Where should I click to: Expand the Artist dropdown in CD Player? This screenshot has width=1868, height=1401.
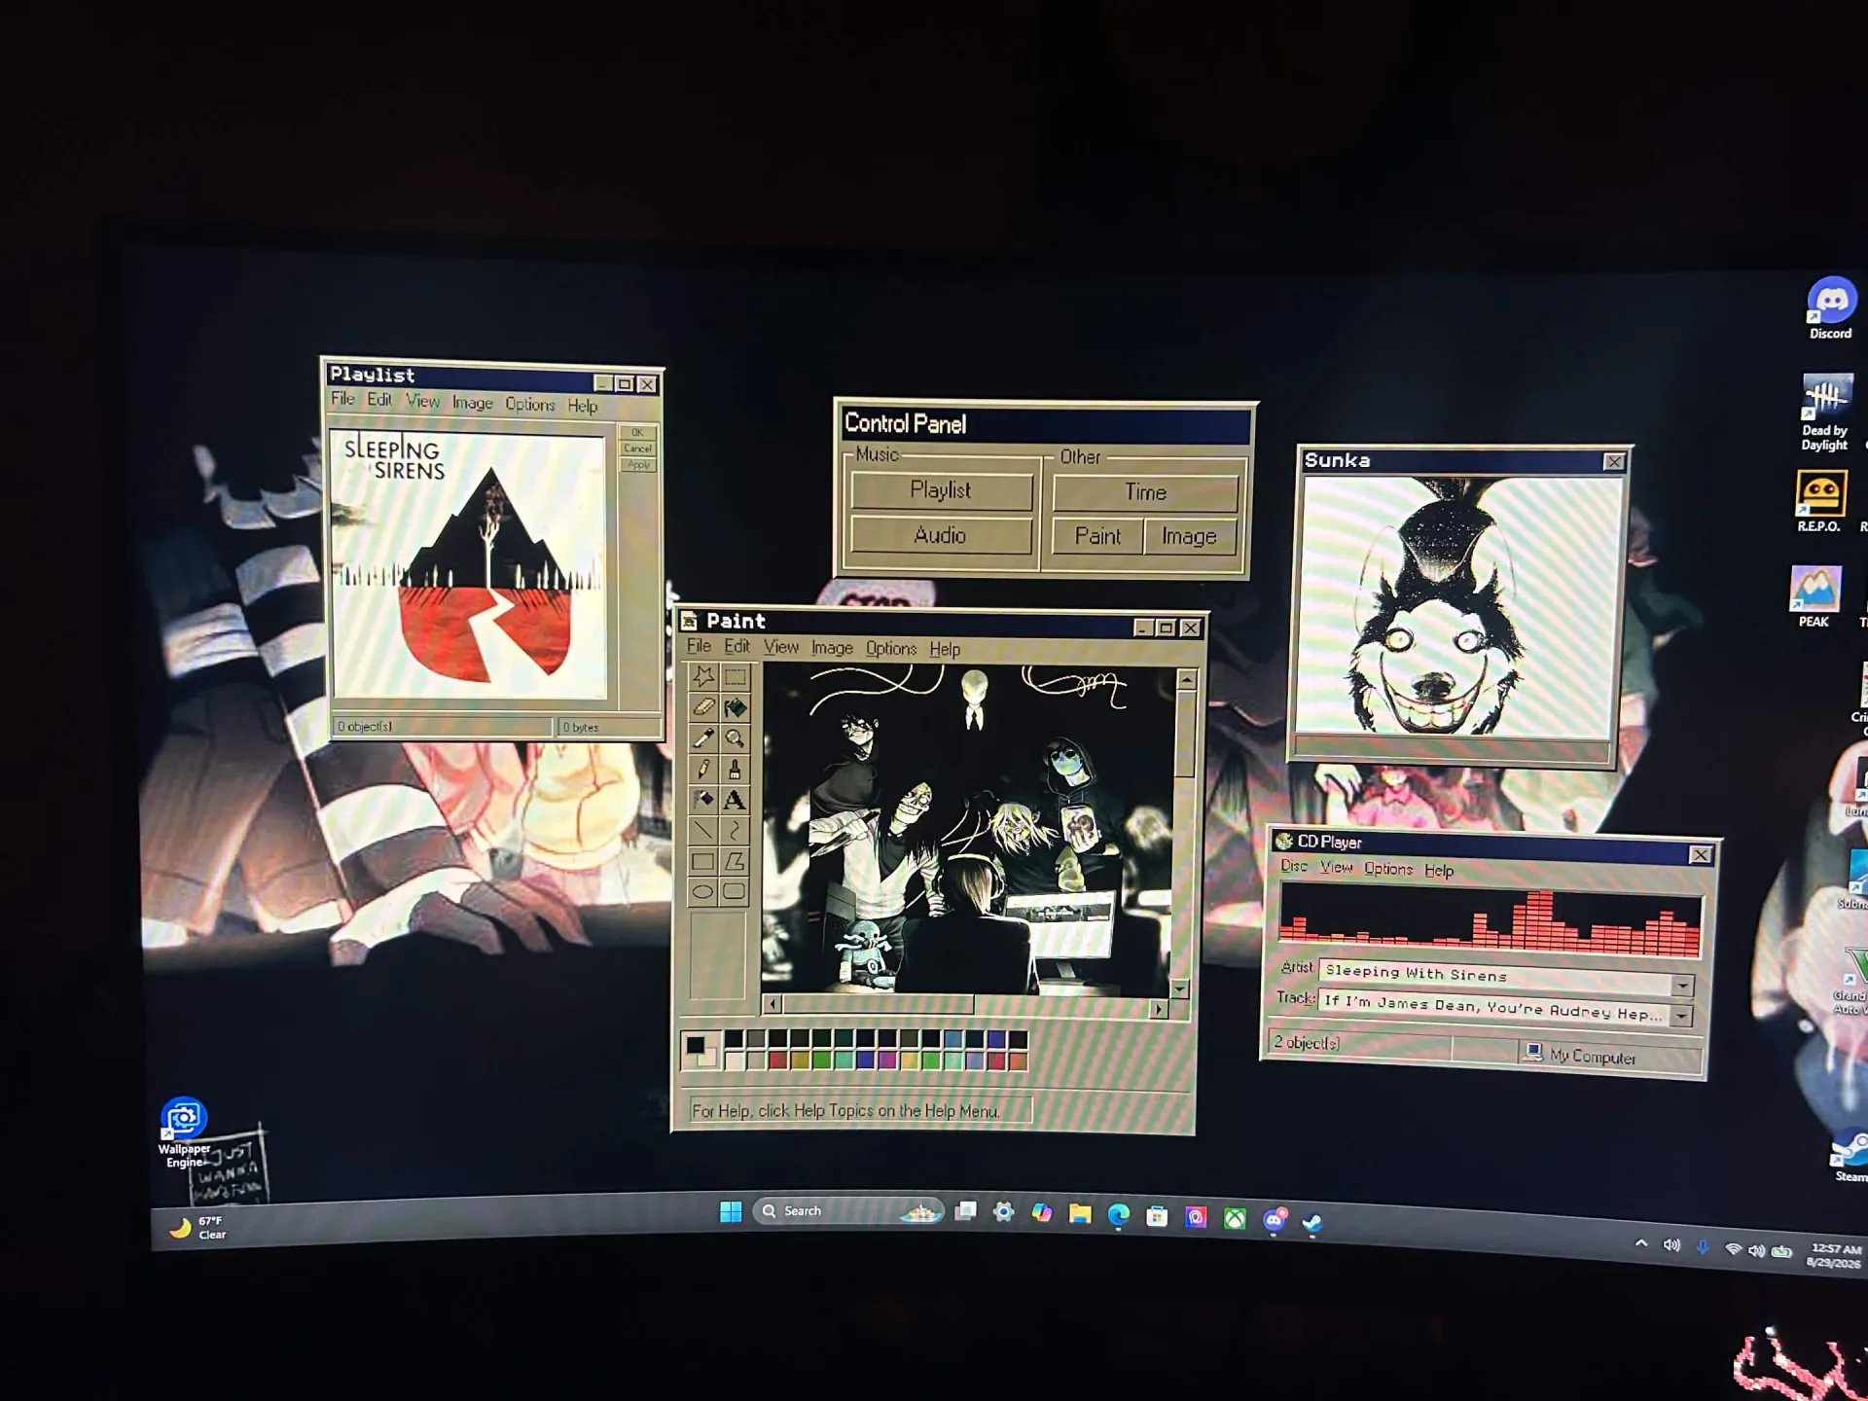[x=1682, y=986]
